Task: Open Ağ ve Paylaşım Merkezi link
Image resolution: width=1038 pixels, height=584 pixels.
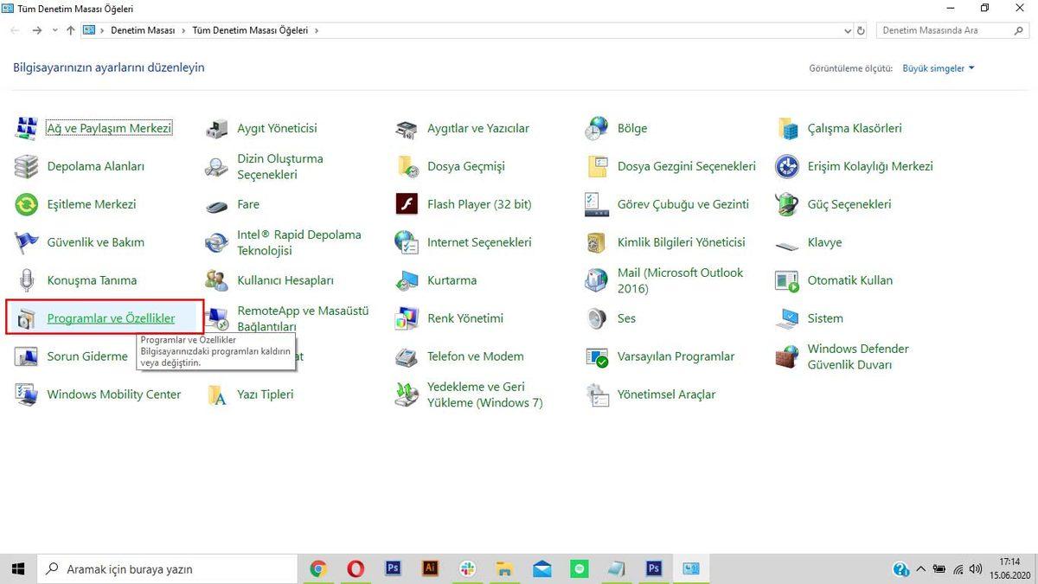Action: pyautogui.click(x=109, y=129)
